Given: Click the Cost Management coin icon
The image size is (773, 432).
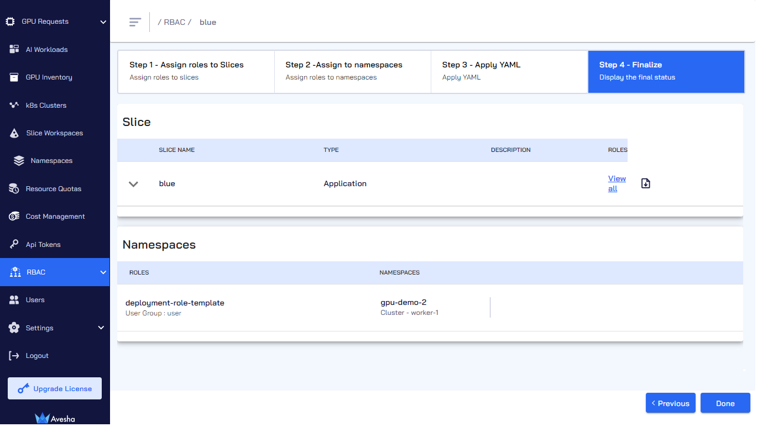Looking at the screenshot, I should coord(14,217).
